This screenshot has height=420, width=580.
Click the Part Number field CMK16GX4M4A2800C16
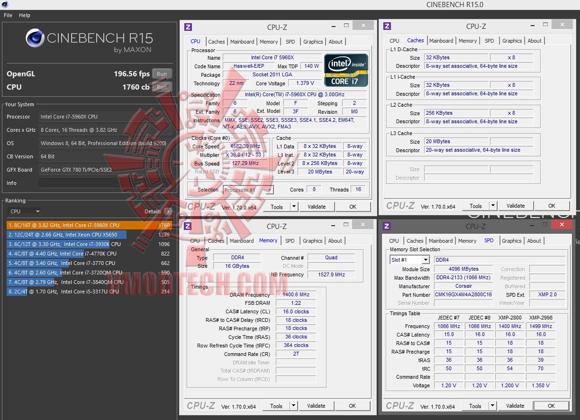click(x=463, y=294)
